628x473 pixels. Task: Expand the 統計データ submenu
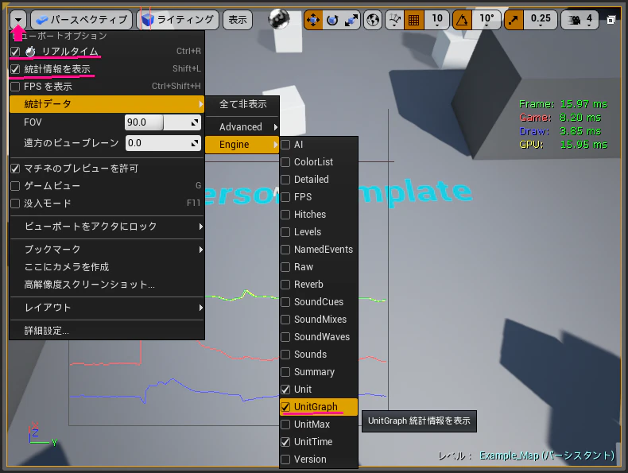click(107, 104)
